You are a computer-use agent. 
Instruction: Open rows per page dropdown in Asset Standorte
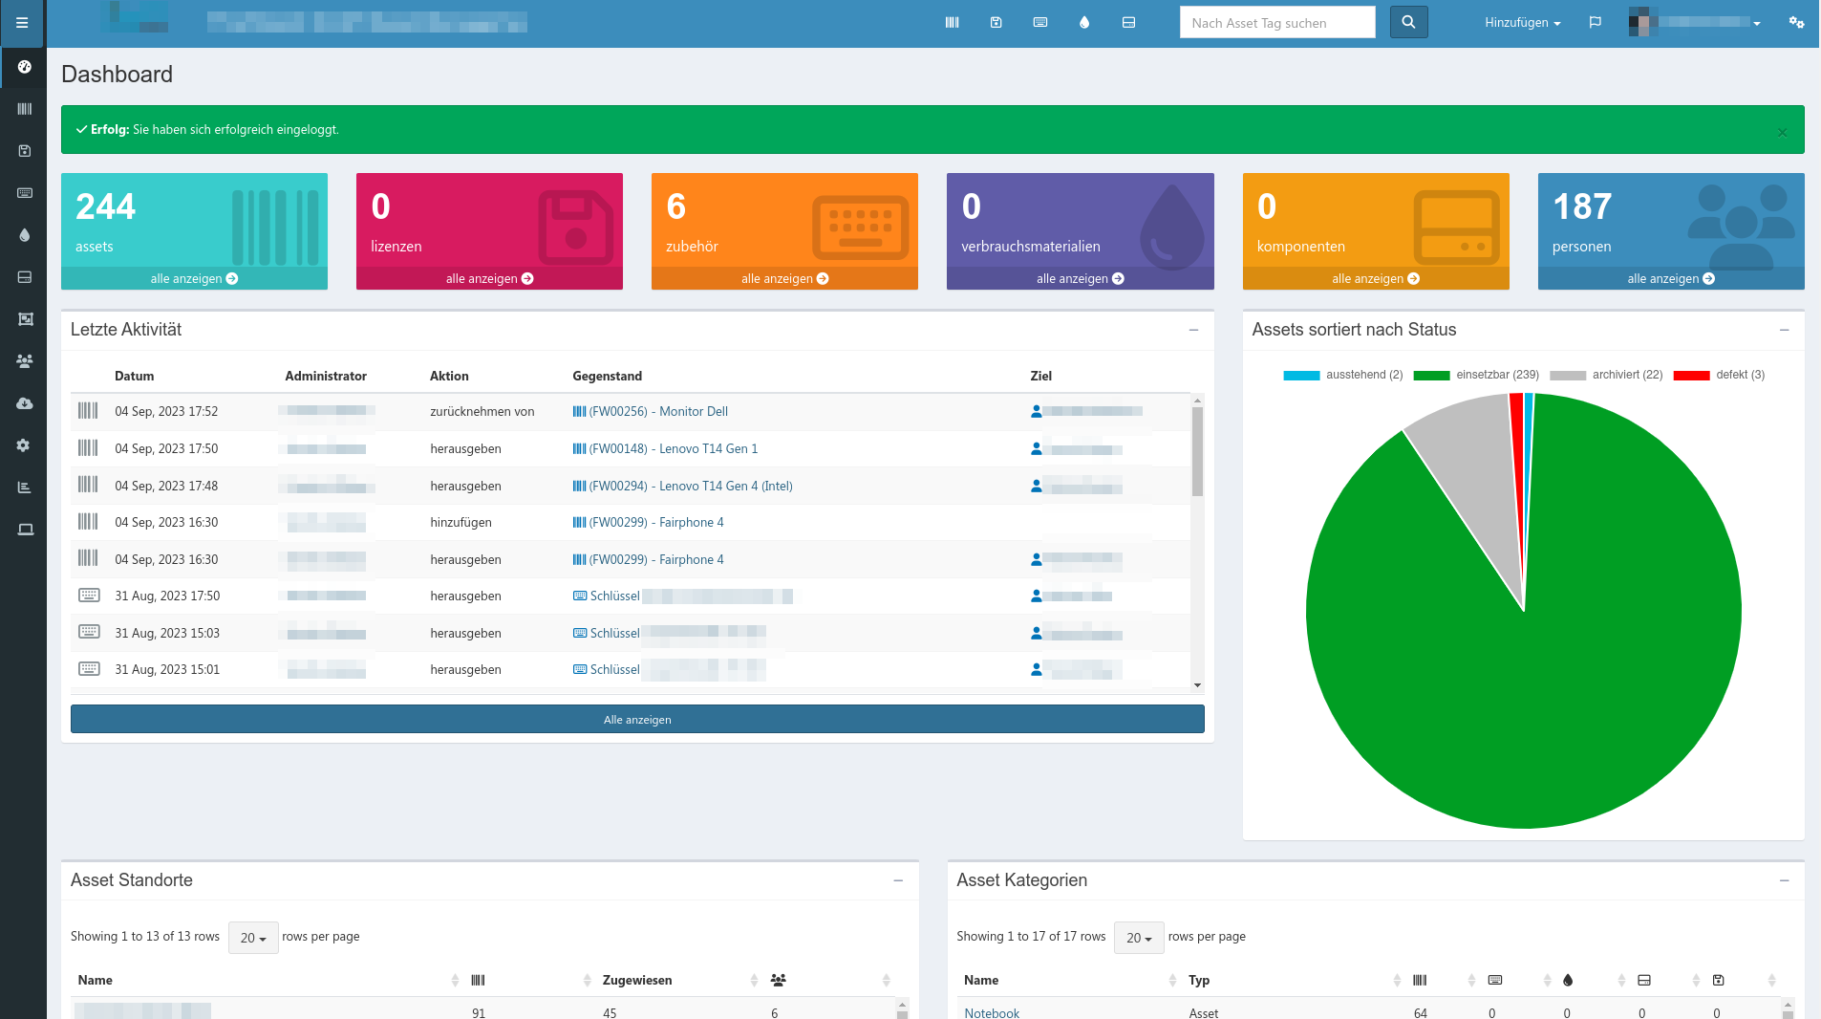coord(253,938)
